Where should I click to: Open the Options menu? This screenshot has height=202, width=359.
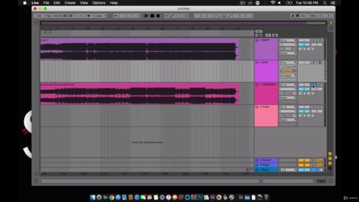[x=99, y=3]
